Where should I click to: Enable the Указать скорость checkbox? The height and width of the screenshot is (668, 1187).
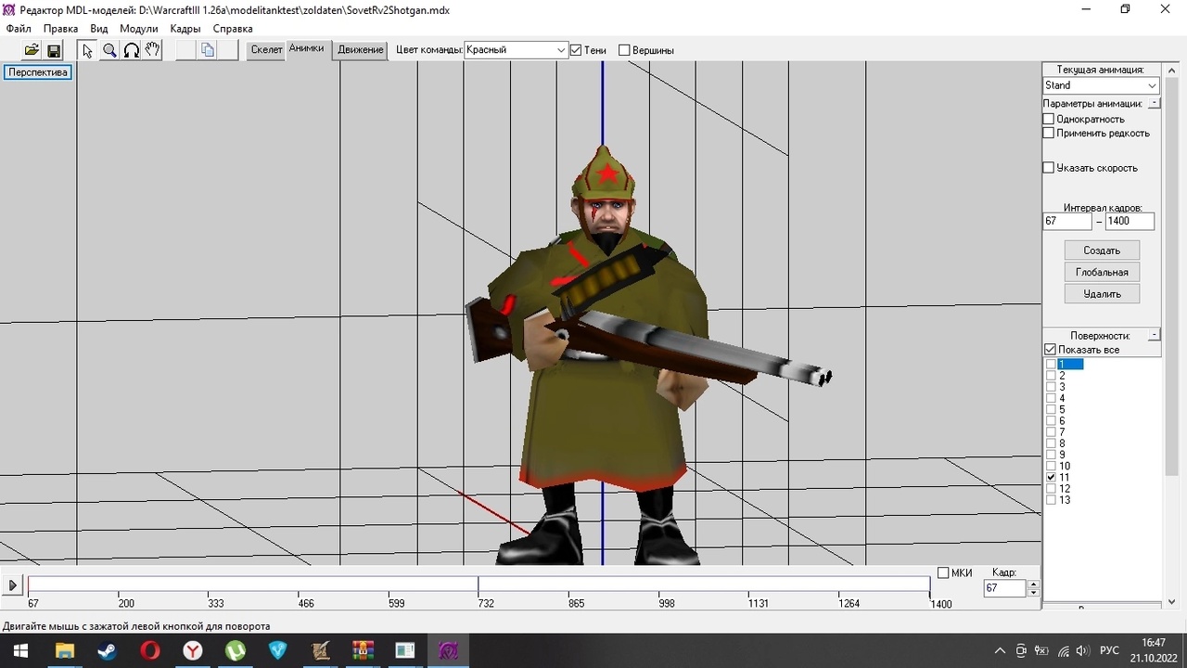click(x=1049, y=168)
